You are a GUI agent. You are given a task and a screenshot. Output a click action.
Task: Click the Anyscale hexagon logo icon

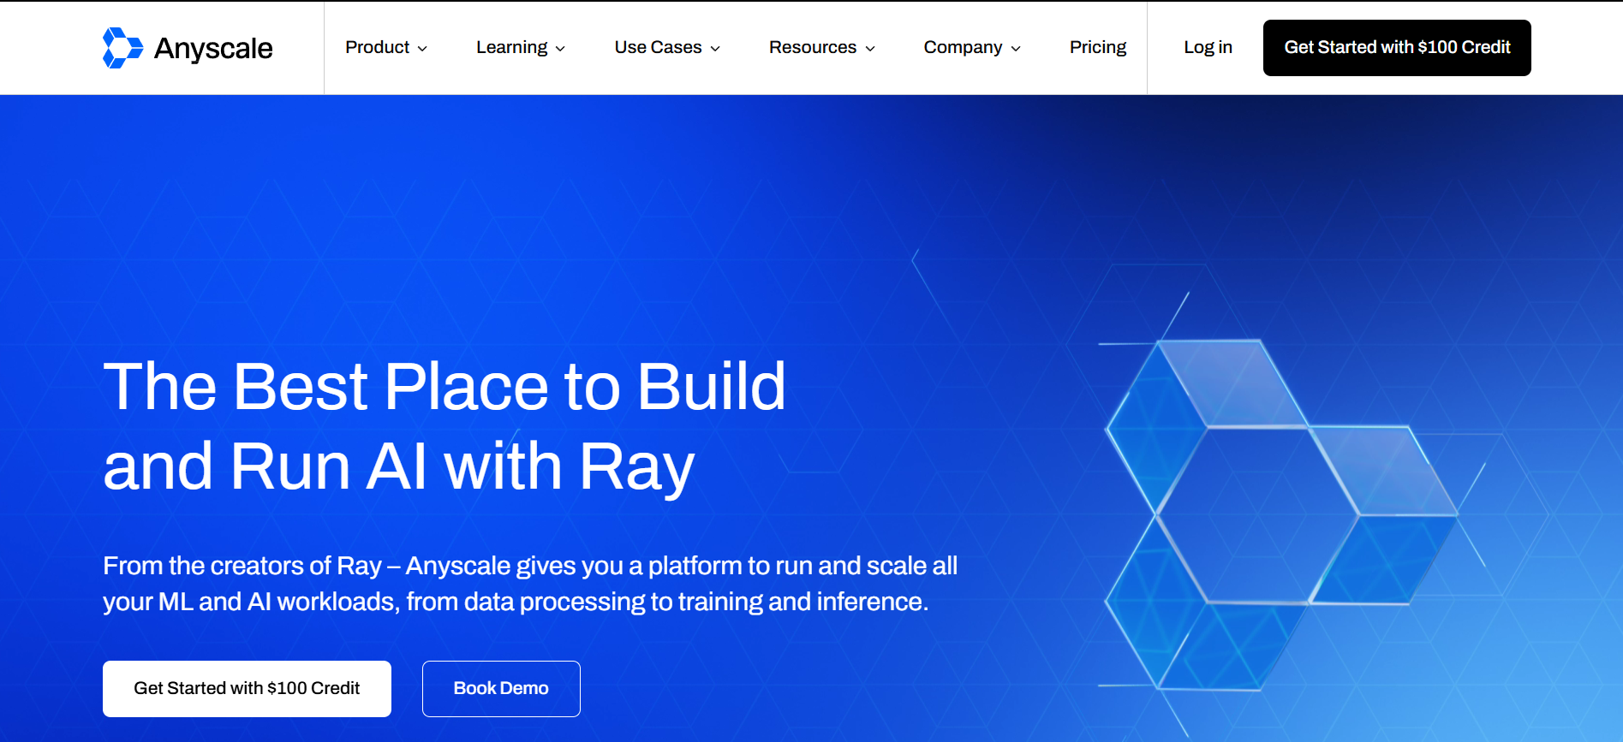point(122,48)
